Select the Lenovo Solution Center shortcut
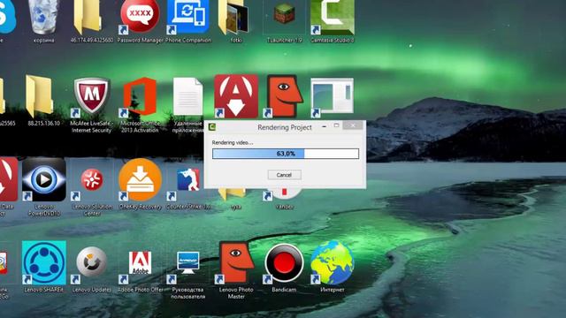The image size is (566, 318). tap(91, 179)
